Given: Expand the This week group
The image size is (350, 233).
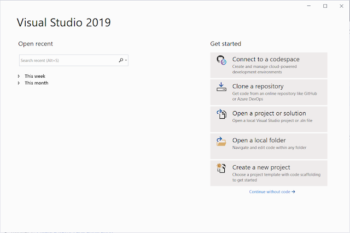Looking at the screenshot, I should coord(19,76).
